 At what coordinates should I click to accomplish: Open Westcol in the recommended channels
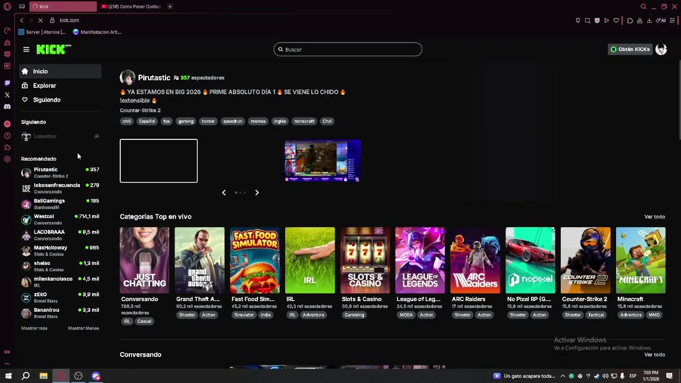click(60, 220)
